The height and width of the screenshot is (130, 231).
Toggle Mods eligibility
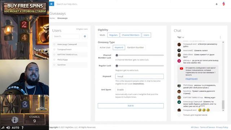coord(103,35)
